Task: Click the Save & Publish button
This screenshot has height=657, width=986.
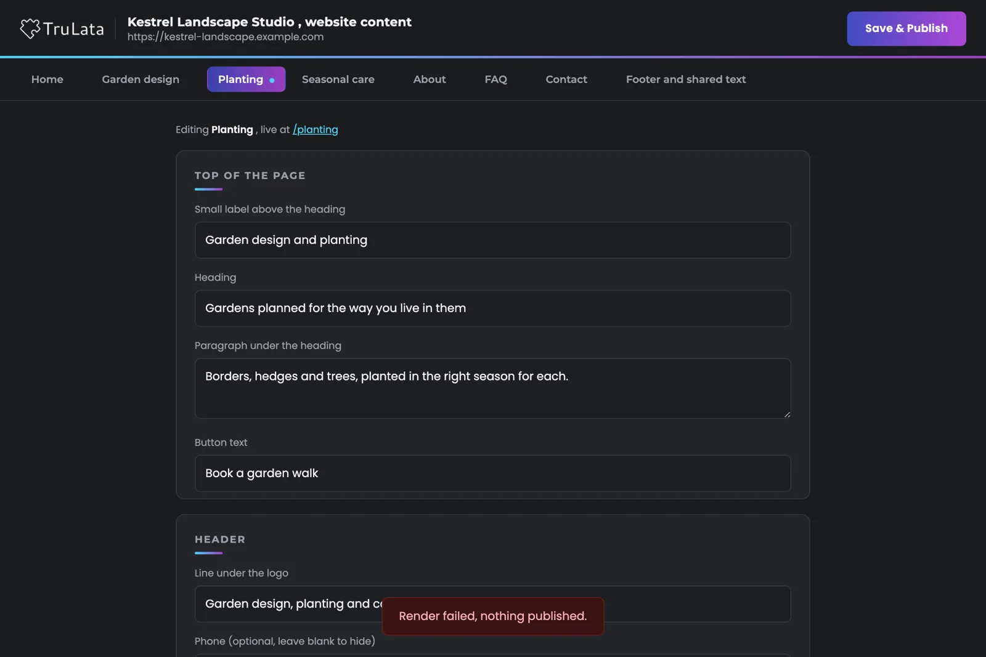Action: click(906, 28)
